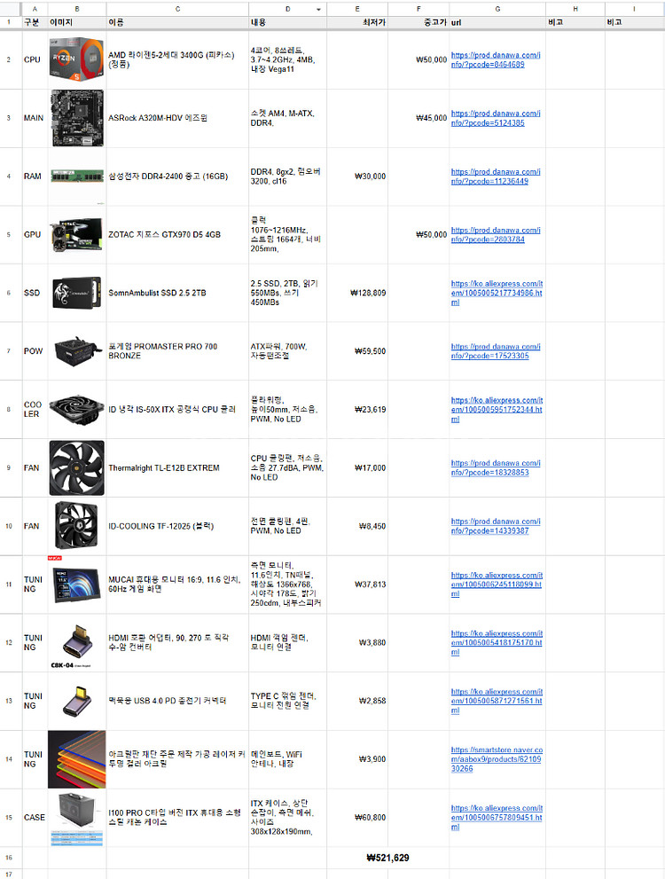Select row 16 header number
The height and width of the screenshot is (879, 665).
coord(9,858)
